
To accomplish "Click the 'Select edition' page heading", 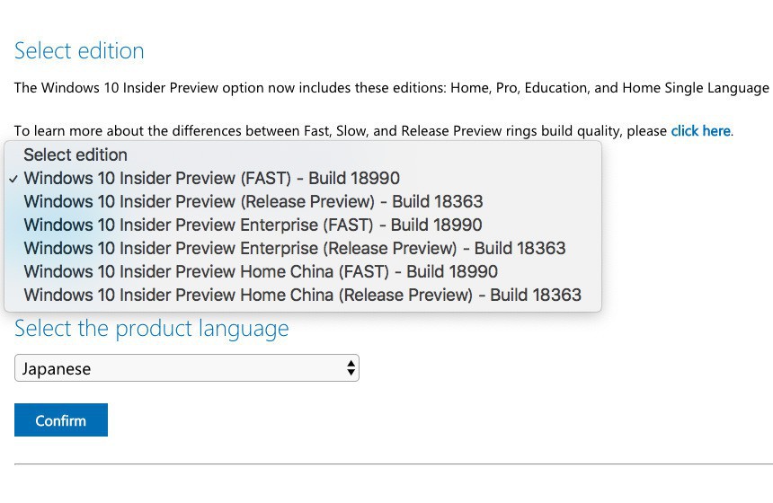I will 79,51.
